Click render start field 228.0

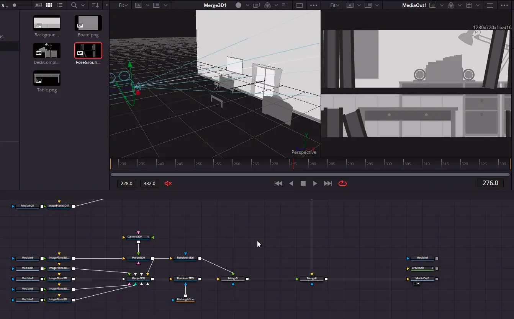126,183
